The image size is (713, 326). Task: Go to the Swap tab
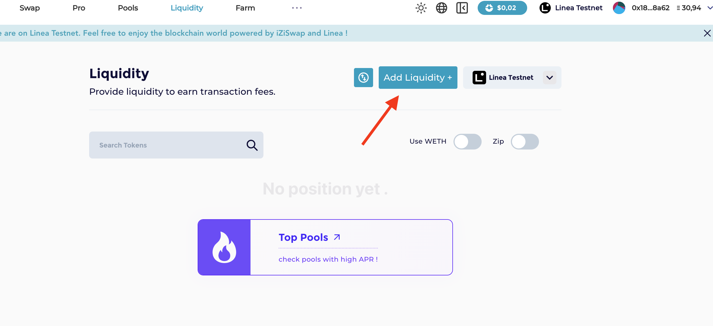[x=30, y=8]
